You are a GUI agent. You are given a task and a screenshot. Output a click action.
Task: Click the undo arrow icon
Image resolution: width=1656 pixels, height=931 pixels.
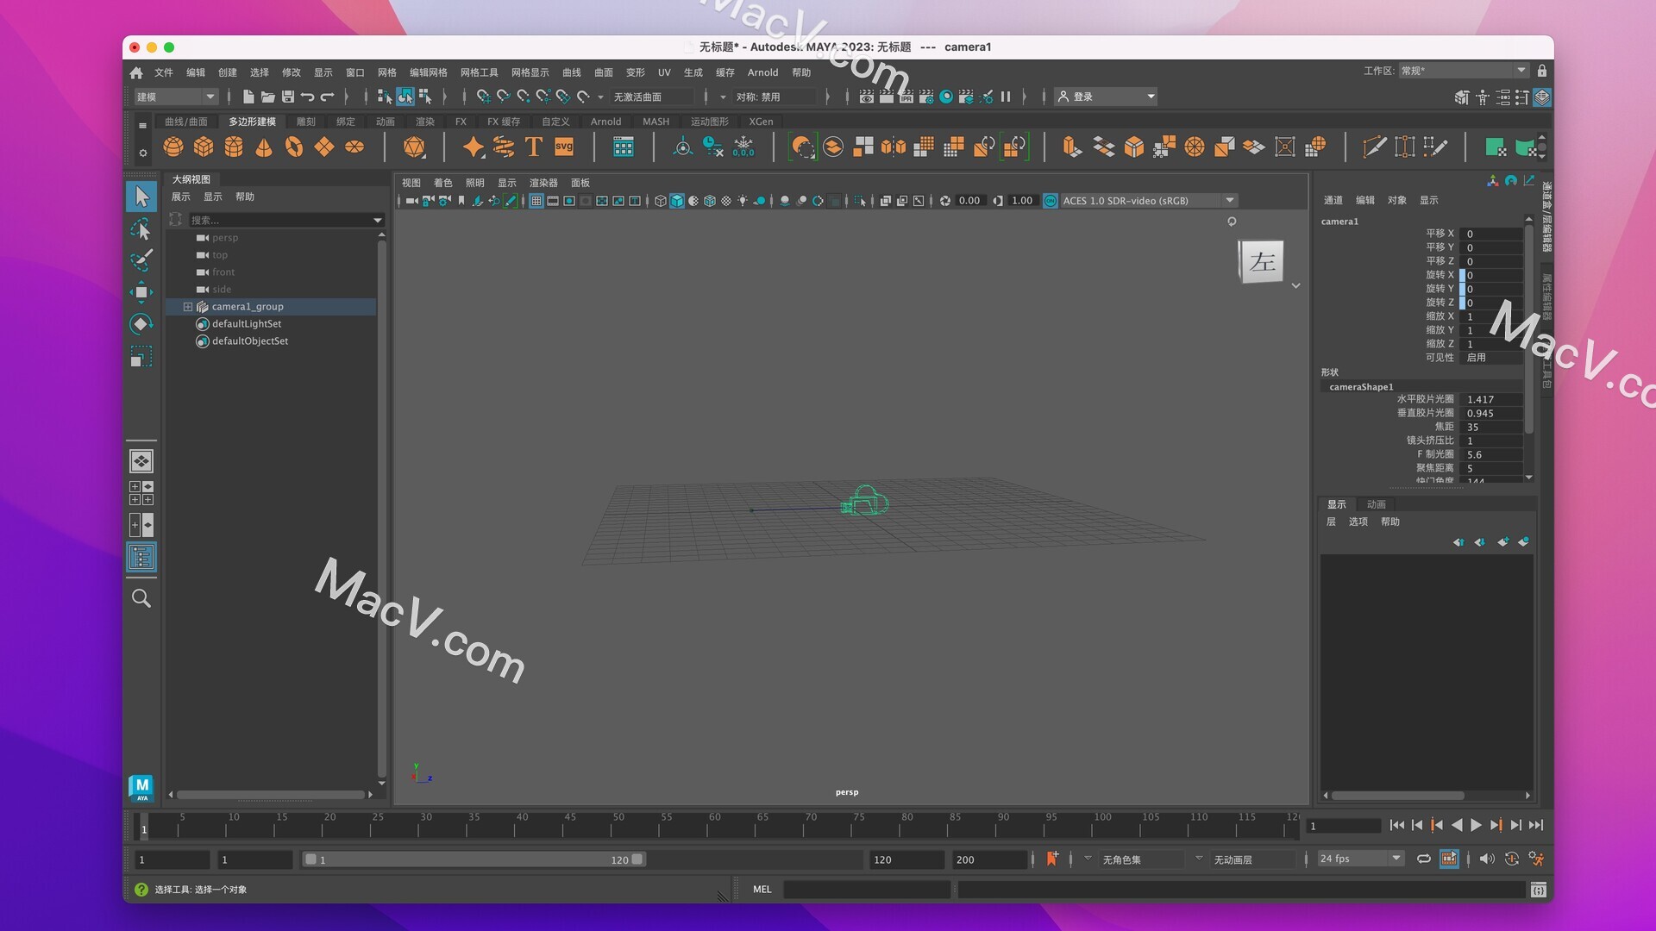pos(308,97)
